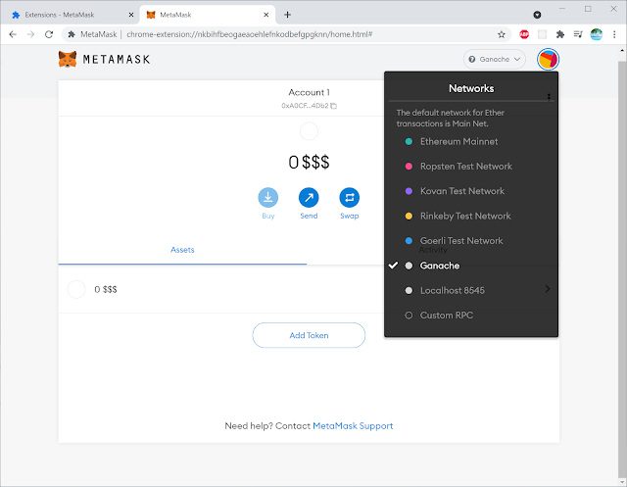
Task: Select Goerli Test Network
Action: [471, 241]
